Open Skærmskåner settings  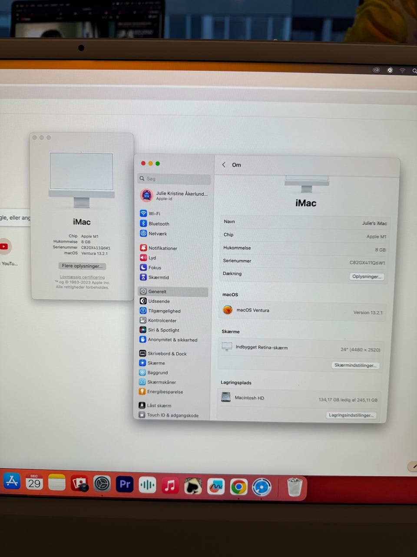[x=157, y=382]
